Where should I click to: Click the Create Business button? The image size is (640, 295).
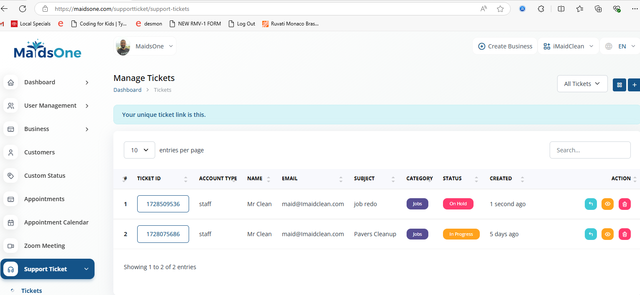pyautogui.click(x=505, y=46)
